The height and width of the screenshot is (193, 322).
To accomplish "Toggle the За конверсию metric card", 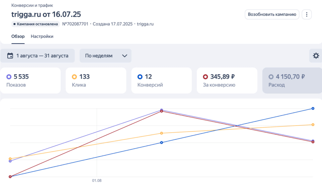I will tap(227, 80).
